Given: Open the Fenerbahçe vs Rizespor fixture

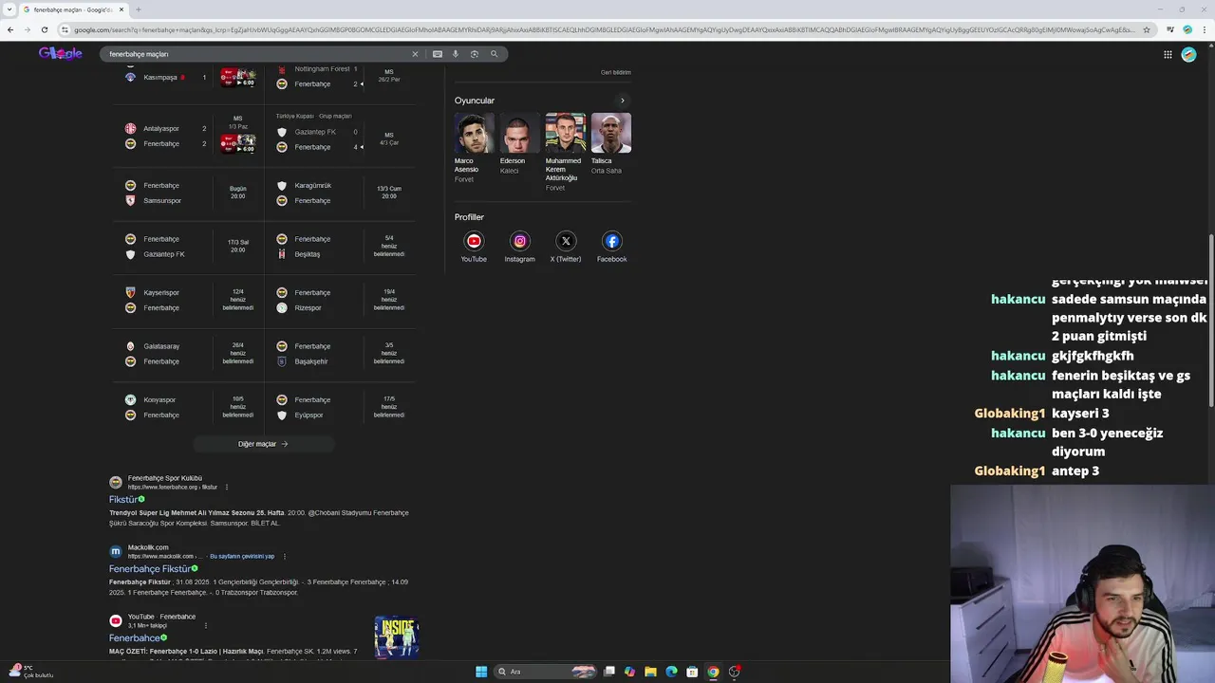Looking at the screenshot, I should click(x=341, y=301).
